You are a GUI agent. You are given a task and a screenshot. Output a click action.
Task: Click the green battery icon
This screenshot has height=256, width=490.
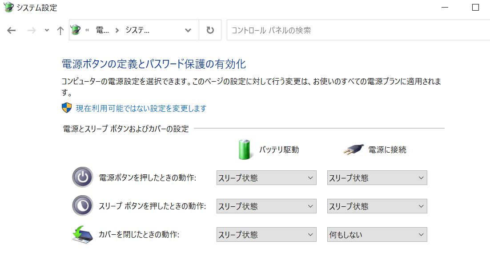tap(244, 150)
